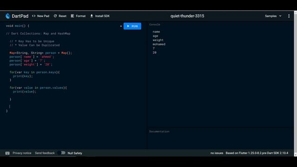Click the Flutter and Dart SDK version text

coord(257,153)
